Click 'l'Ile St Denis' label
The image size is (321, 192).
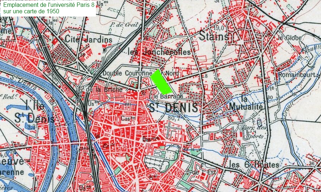tap(34, 112)
